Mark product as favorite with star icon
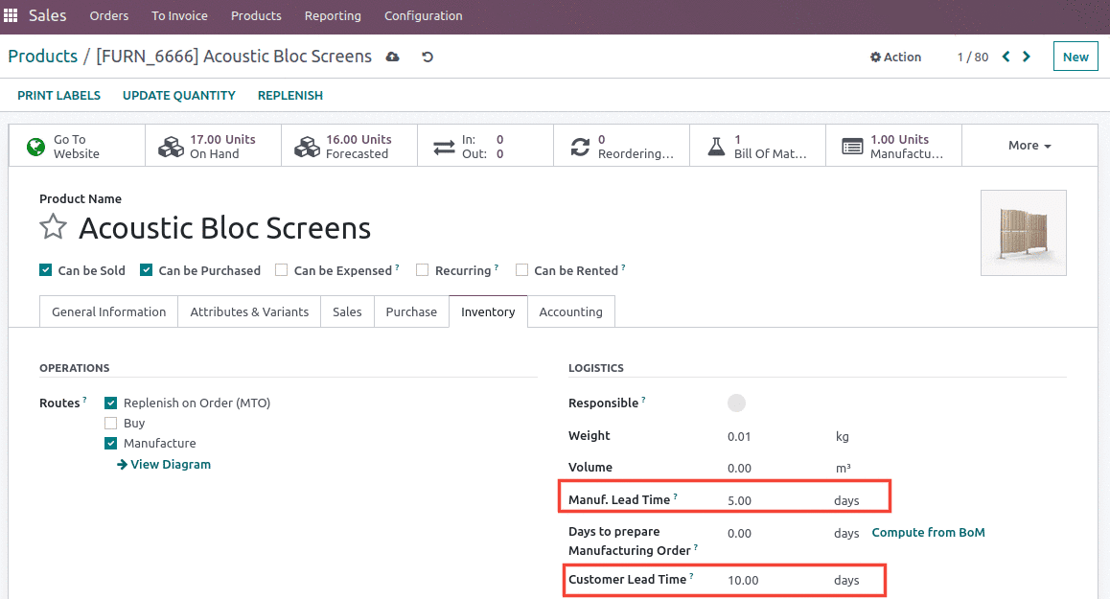 click(53, 228)
